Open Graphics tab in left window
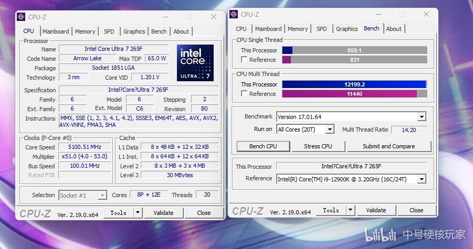 click(x=134, y=31)
